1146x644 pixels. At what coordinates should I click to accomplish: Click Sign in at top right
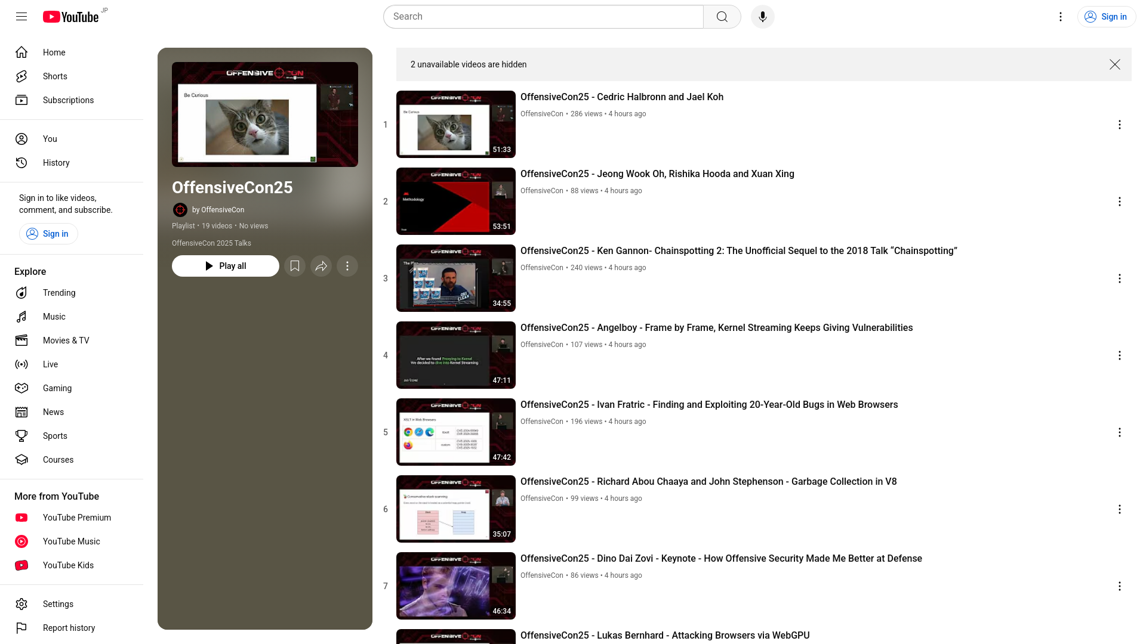point(1107,17)
